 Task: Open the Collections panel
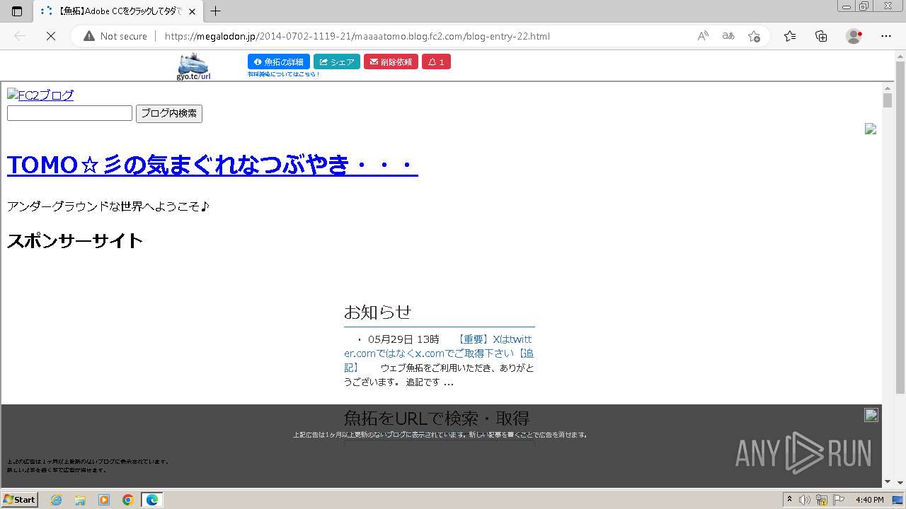point(821,36)
